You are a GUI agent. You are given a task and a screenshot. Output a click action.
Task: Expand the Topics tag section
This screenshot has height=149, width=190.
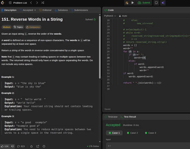pos(18,27)
